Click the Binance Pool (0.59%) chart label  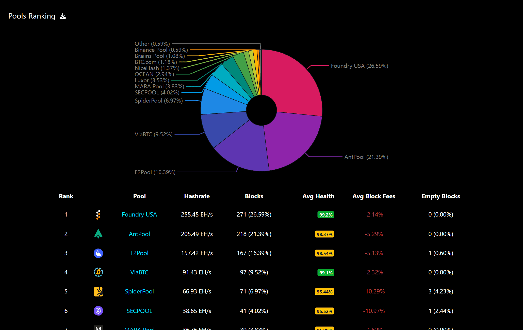point(161,50)
